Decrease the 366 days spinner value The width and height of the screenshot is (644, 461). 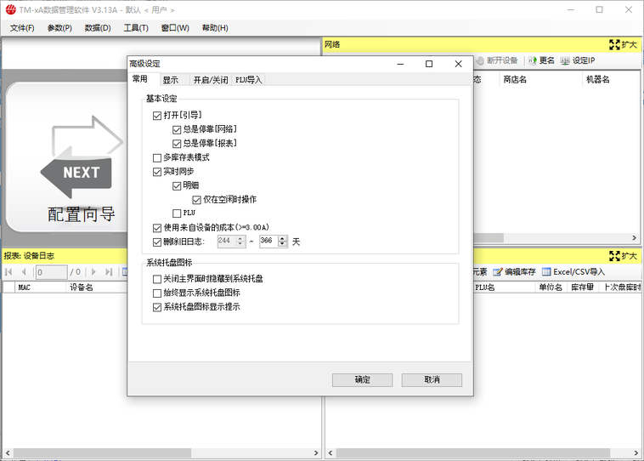[283, 244]
